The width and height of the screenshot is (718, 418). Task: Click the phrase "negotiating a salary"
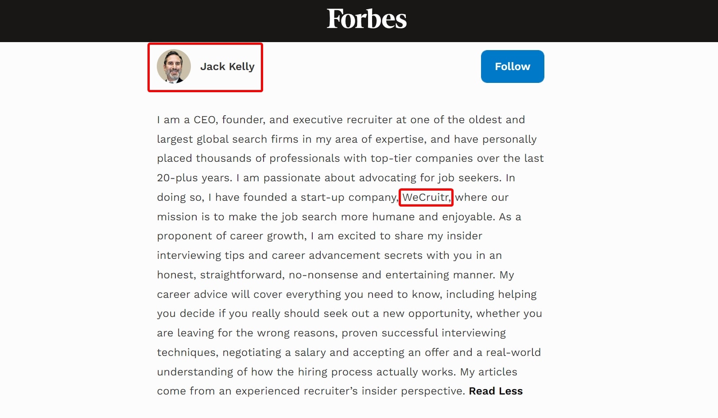[274, 352]
